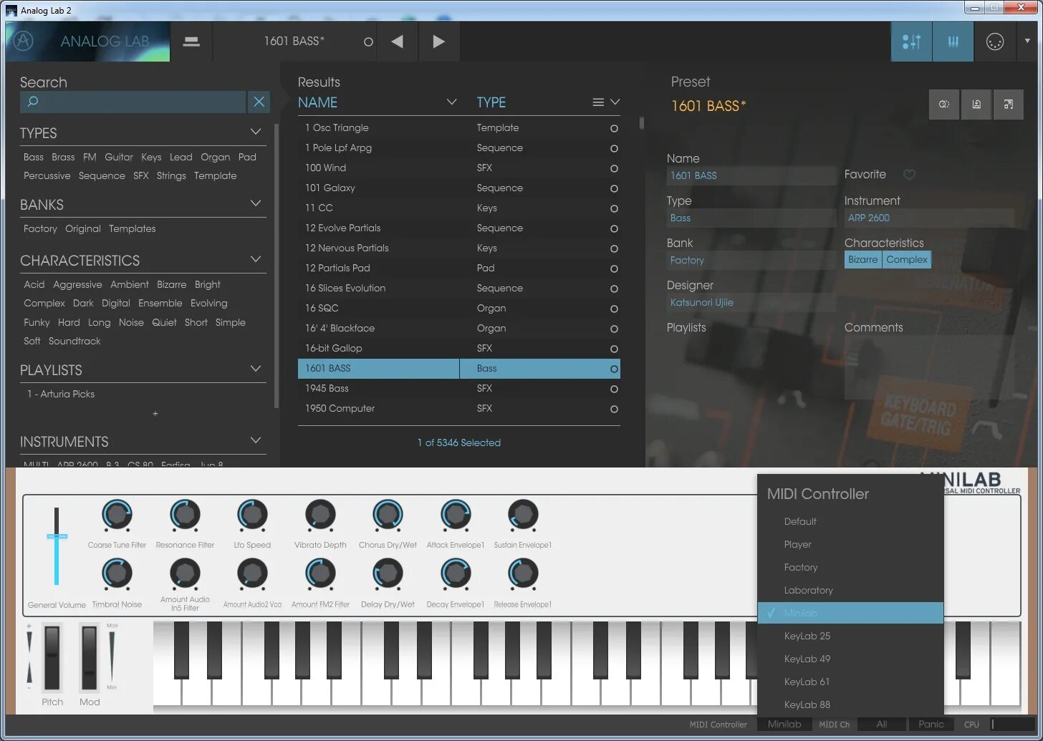This screenshot has width=1043, height=741.
Task: Collapse the CHARACTERISTICS section
Action: coord(256,259)
